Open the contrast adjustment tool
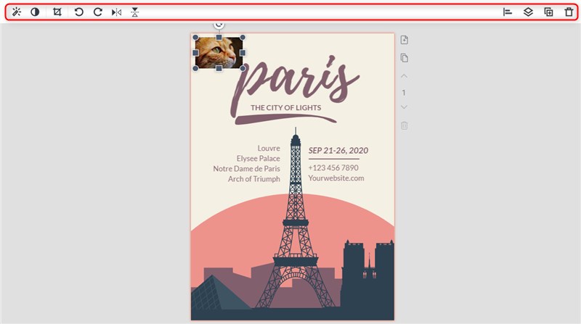This screenshot has width=581, height=324. pos(35,12)
